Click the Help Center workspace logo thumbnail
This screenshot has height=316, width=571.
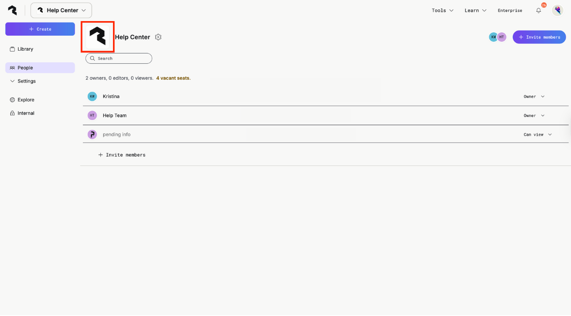pos(98,37)
